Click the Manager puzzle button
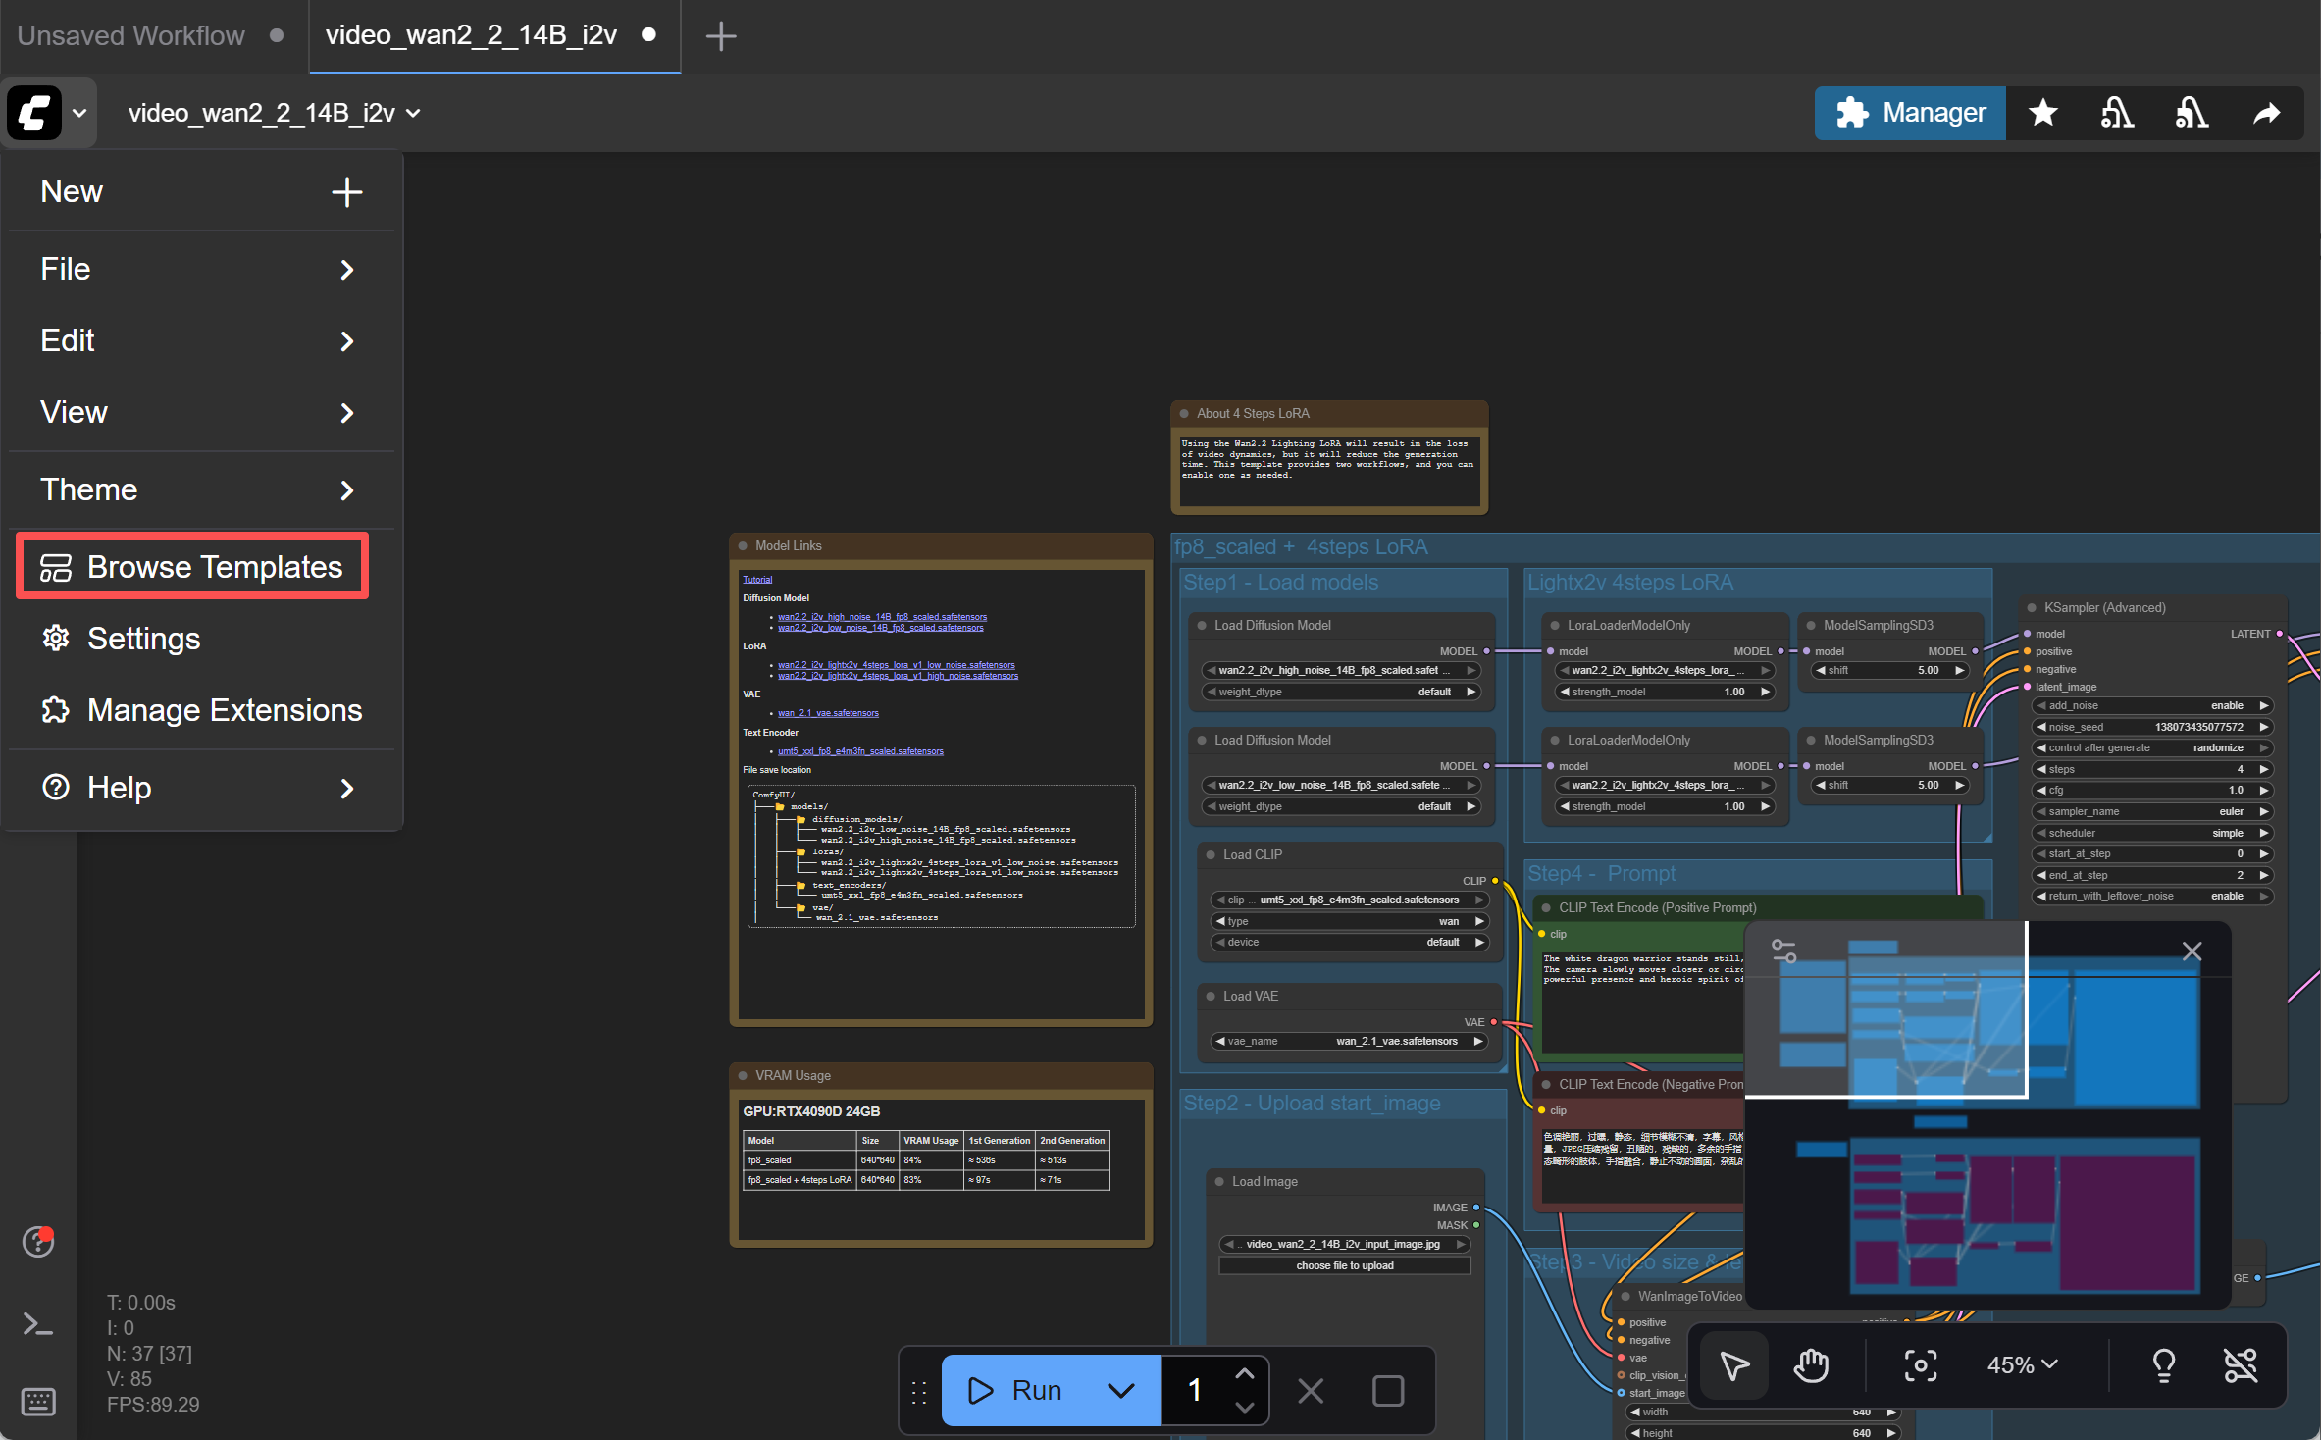The height and width of the screenshot is (1440, 2321). point(1909,113)
